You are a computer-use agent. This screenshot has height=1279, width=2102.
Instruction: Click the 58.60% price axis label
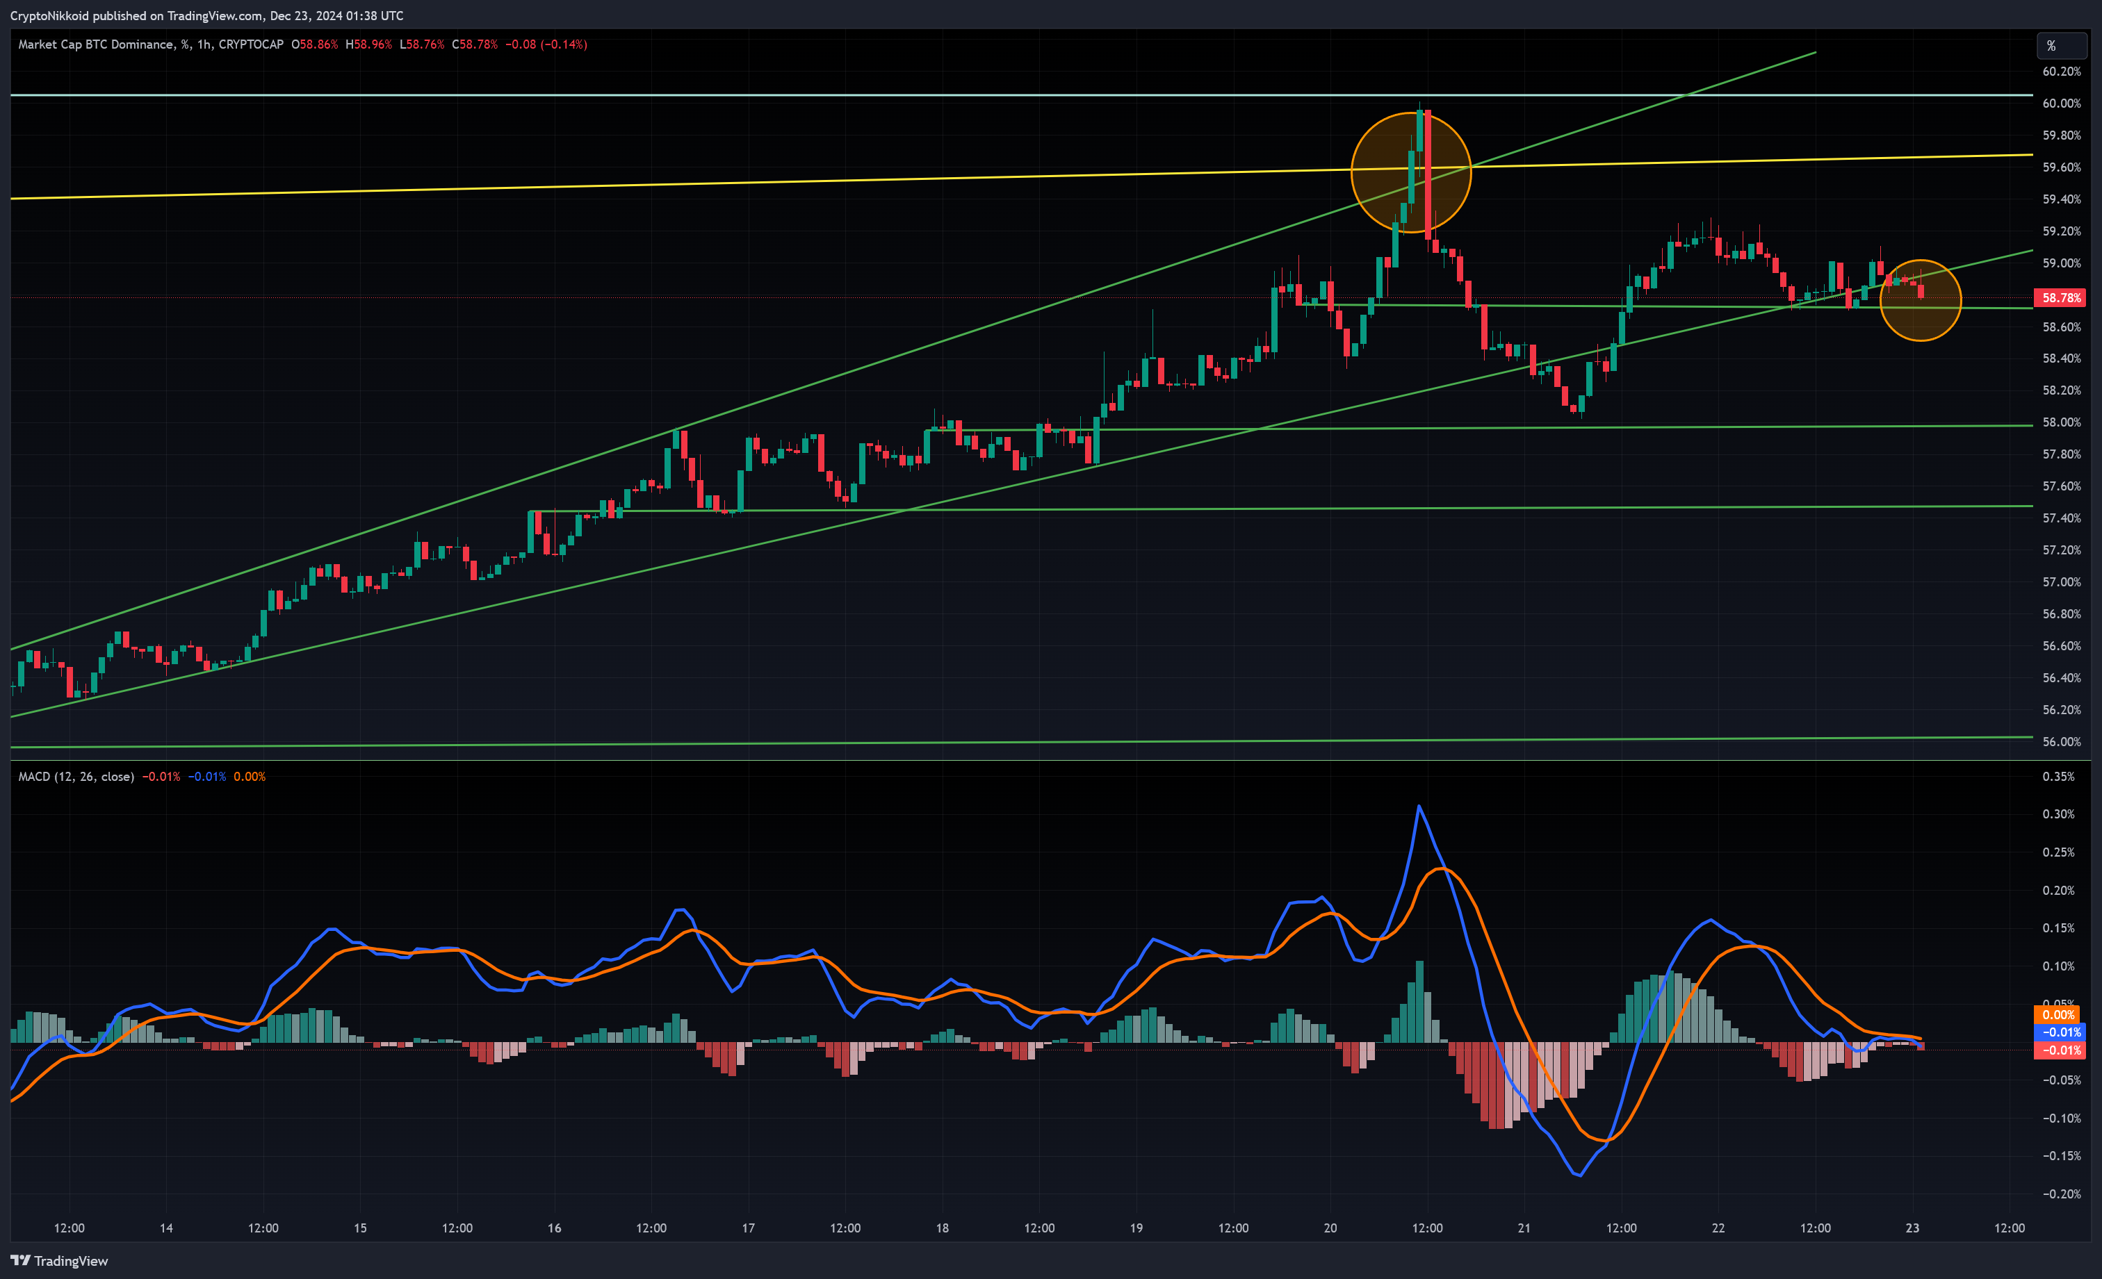[2061, 327]
